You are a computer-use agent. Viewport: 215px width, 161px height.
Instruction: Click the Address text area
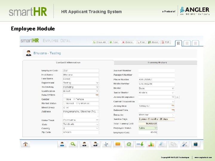pos(81,114)
